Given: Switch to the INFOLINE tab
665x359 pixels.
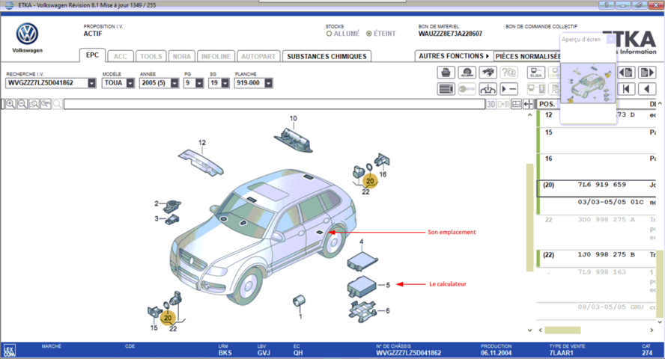Looking at the screenshot, I should point(216,56).
